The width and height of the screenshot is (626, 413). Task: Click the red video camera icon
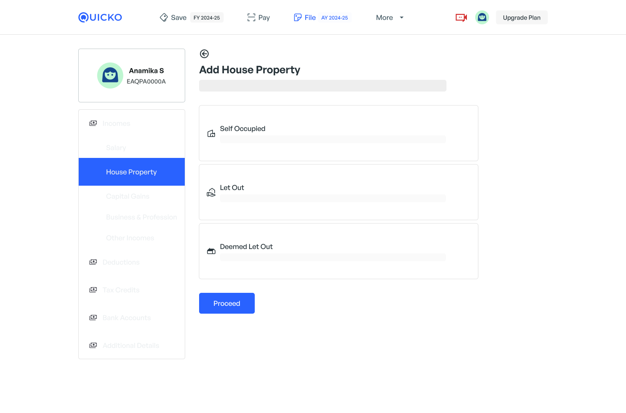pos(461,17)
